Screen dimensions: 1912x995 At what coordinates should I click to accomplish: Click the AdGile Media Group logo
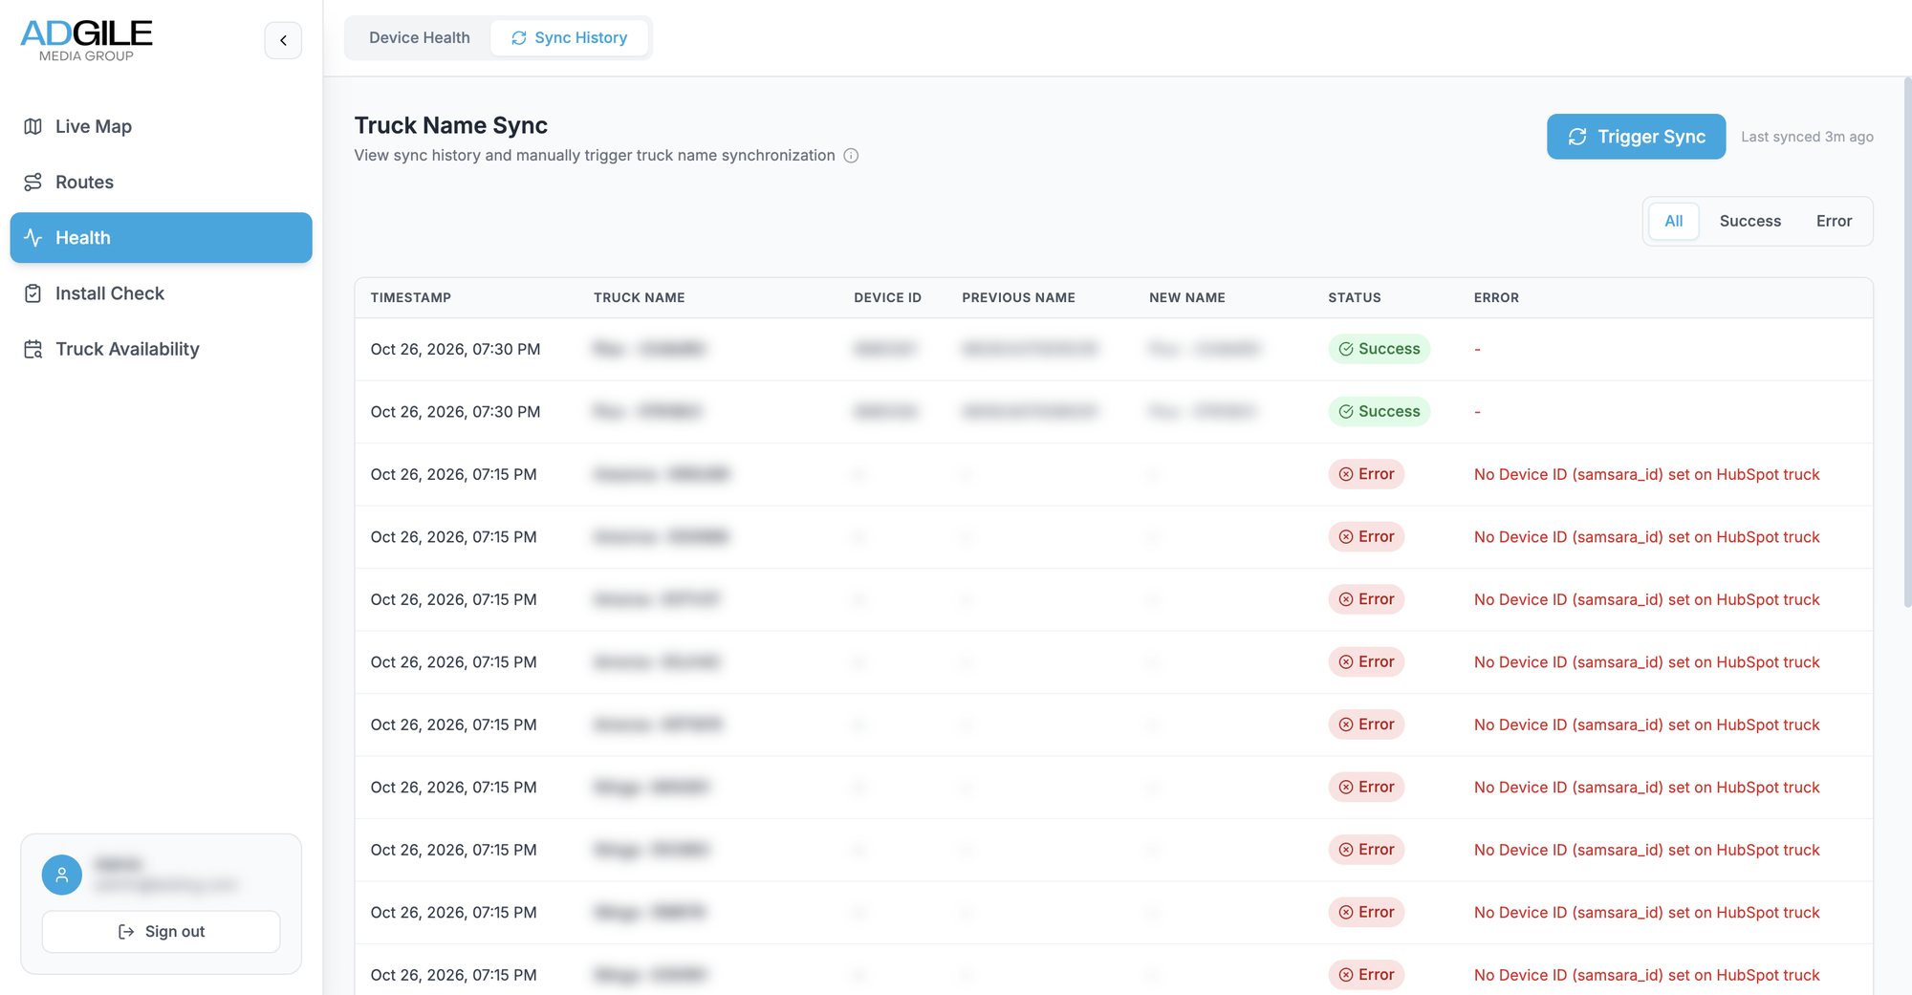tap(86, 40)
